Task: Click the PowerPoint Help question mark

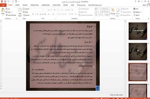Action: [x=135, y=1]
